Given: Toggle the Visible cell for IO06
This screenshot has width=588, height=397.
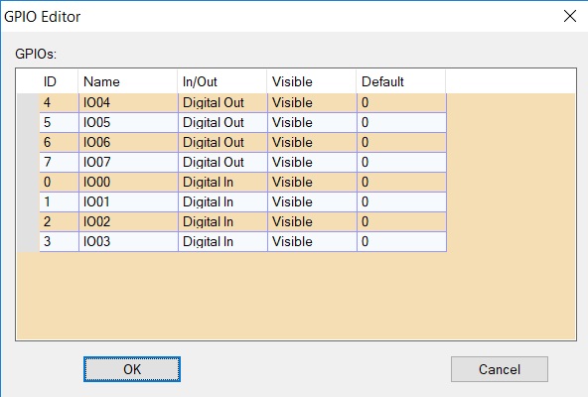Looking at the screenshot, I should [x=312, y=142].
